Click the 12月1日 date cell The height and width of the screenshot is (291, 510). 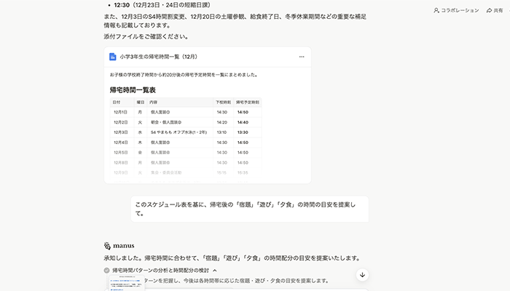click(x=120, y=112)
